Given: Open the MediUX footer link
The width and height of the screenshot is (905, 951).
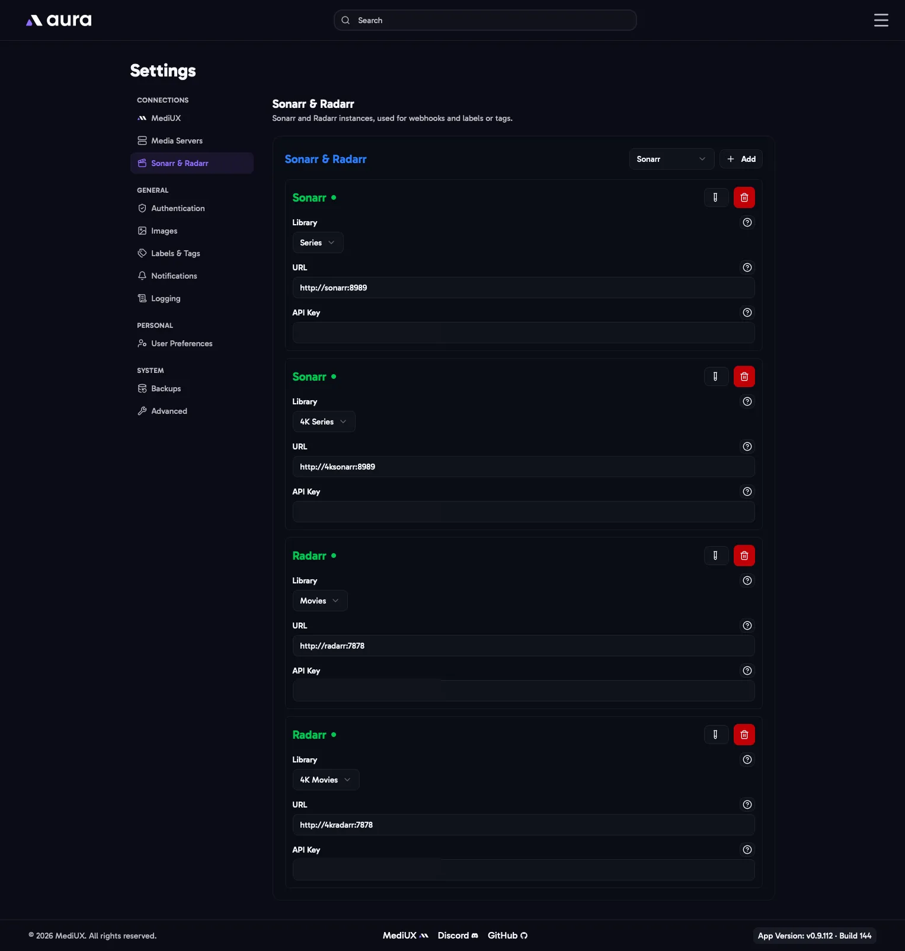Looking at the screenshot, I should [405, 936].
